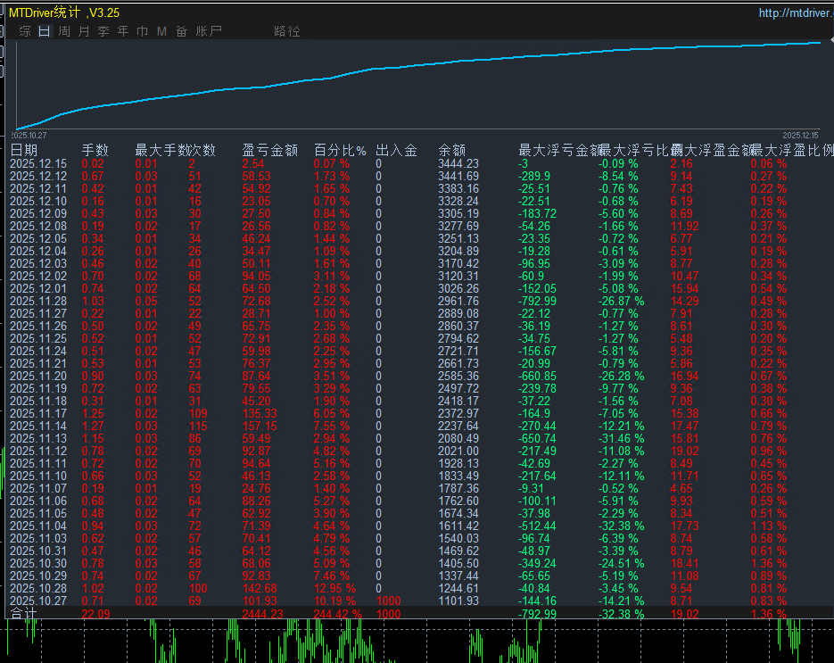
Task: Switch to the 综 summary tab
Action: click(25, 31)
